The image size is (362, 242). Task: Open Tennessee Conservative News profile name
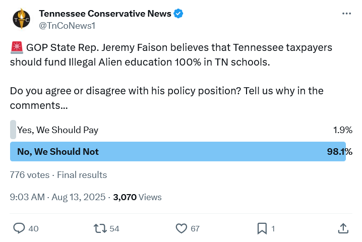[105, 14]
